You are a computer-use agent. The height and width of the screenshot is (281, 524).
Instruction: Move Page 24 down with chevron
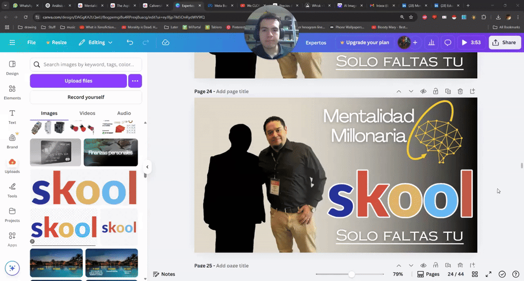(411, 91)
